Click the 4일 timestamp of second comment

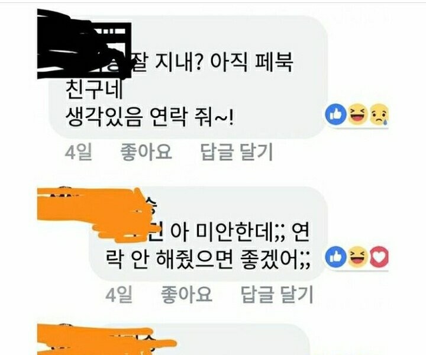(119, 295)
